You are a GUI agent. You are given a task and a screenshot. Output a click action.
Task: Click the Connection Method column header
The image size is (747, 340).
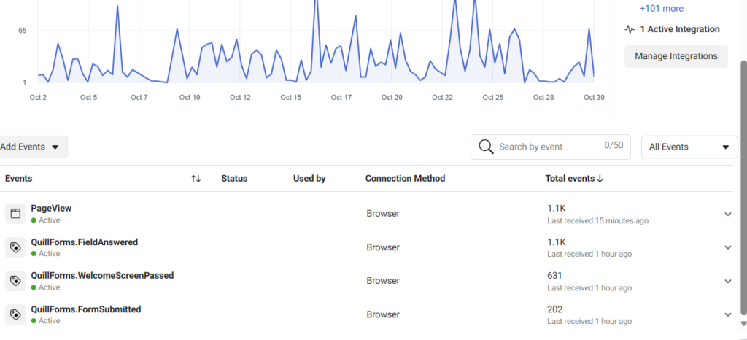[x=405, y=179]
